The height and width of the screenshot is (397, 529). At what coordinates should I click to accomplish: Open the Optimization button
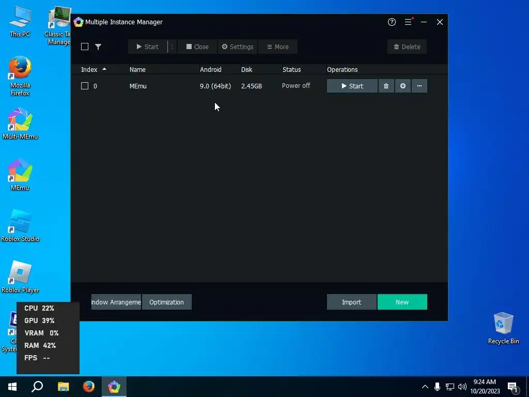167,302
